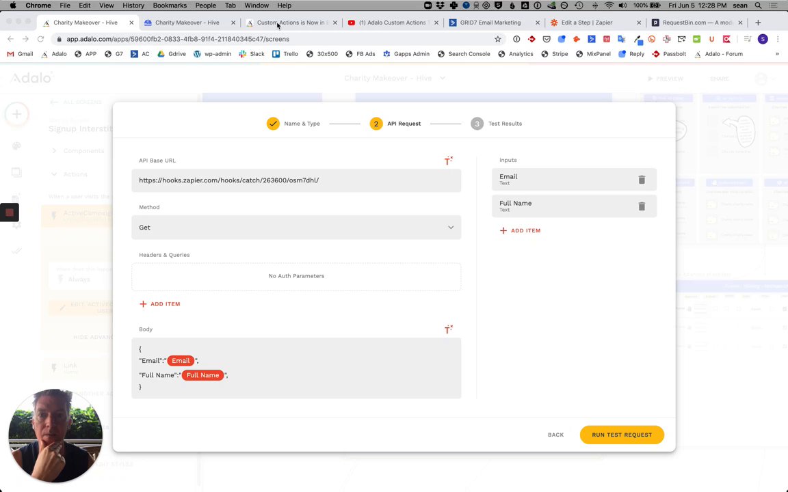788x492 pixels.
Task: Delete the Email input item
Action: (642, 180)
